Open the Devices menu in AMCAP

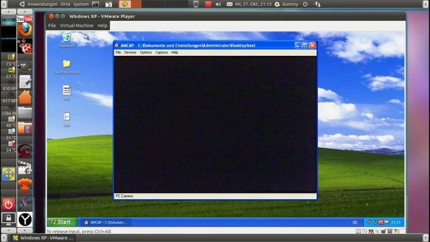pyautogui.click(x=130, y=52)
